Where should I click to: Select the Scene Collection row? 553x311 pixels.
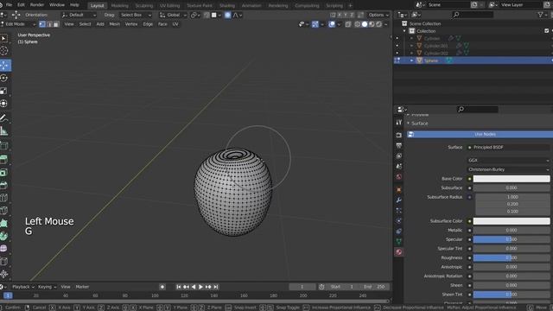point(425,23)
